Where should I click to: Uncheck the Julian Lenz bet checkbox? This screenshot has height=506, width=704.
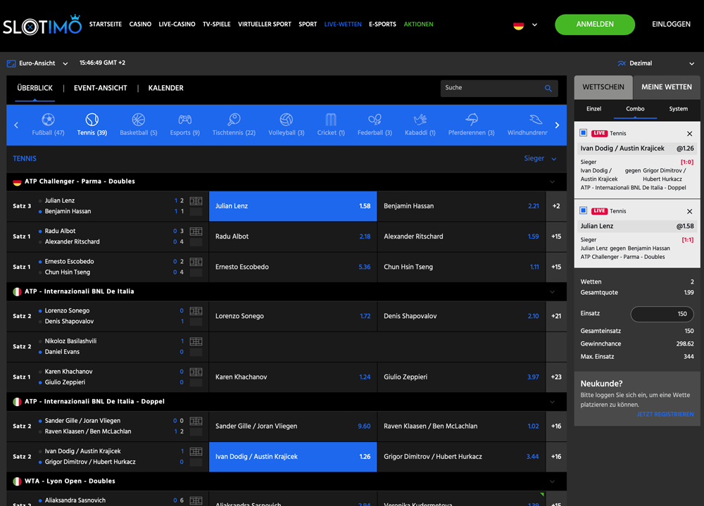(x=583, y=210)
